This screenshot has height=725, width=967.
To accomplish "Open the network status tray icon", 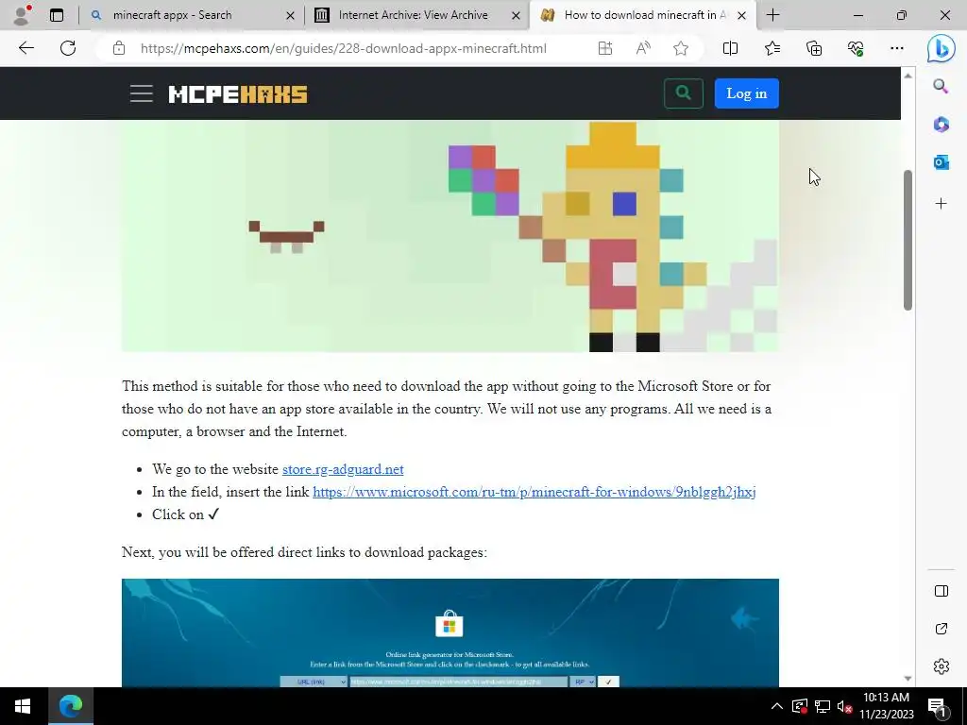I will coord(823,706).
